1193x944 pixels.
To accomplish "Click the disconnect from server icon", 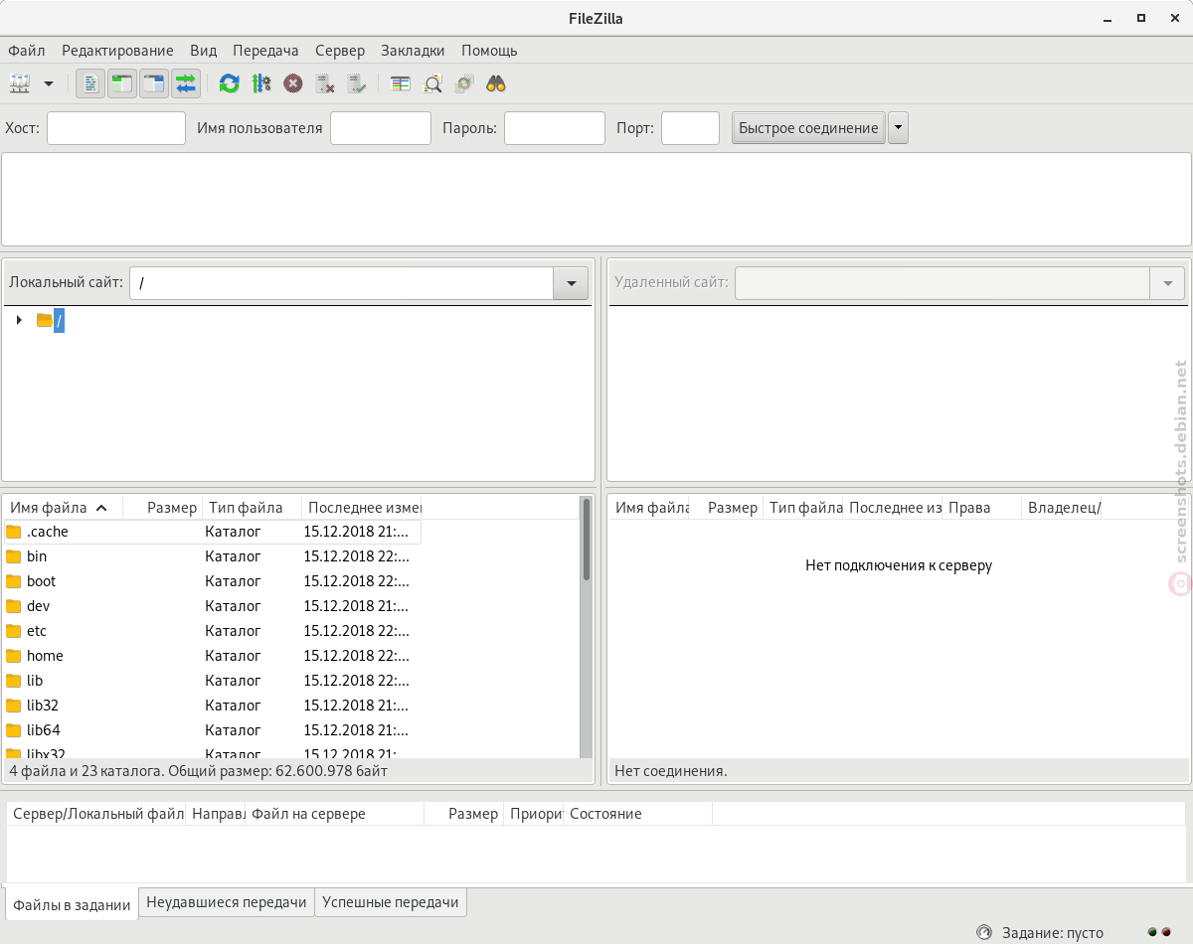I will pos(325,83).
